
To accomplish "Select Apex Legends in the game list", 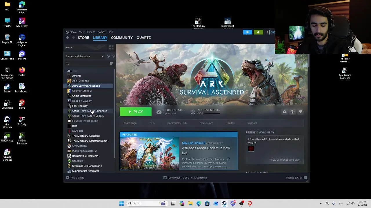I will coord(89,81).
